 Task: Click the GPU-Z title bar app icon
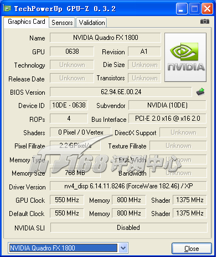pos(7,8)
